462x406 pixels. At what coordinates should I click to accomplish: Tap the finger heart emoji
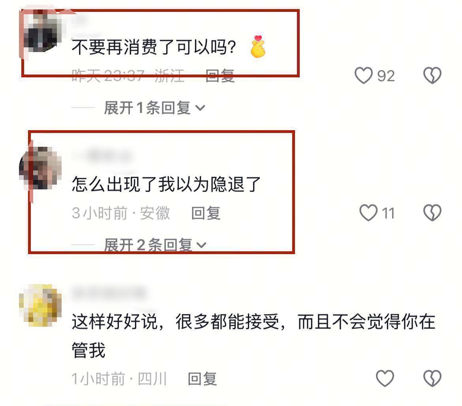258,47
